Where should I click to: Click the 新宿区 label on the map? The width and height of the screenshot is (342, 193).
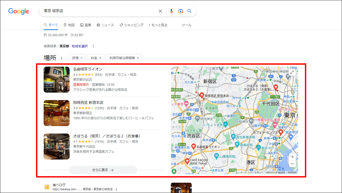pyautogui.click(x=210, y=81)
